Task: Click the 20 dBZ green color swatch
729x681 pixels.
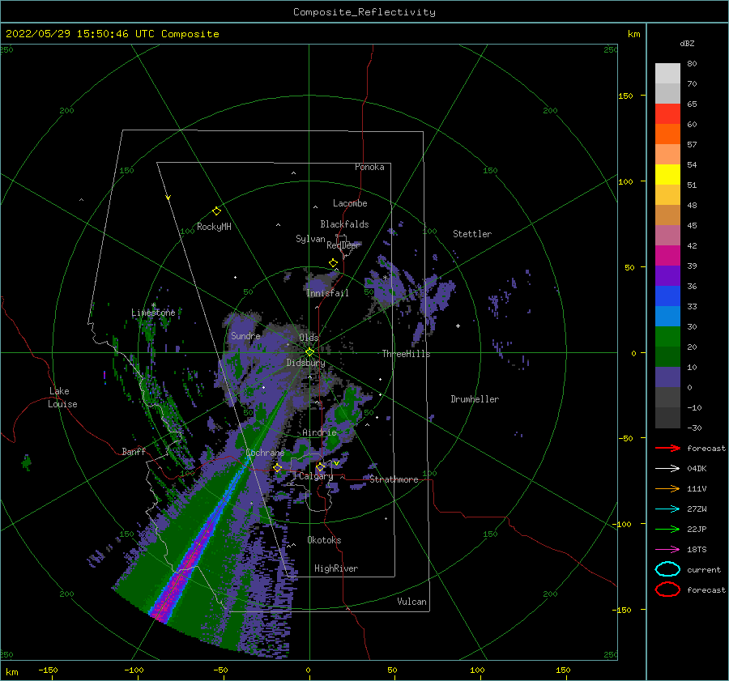Action: (667, 336)
